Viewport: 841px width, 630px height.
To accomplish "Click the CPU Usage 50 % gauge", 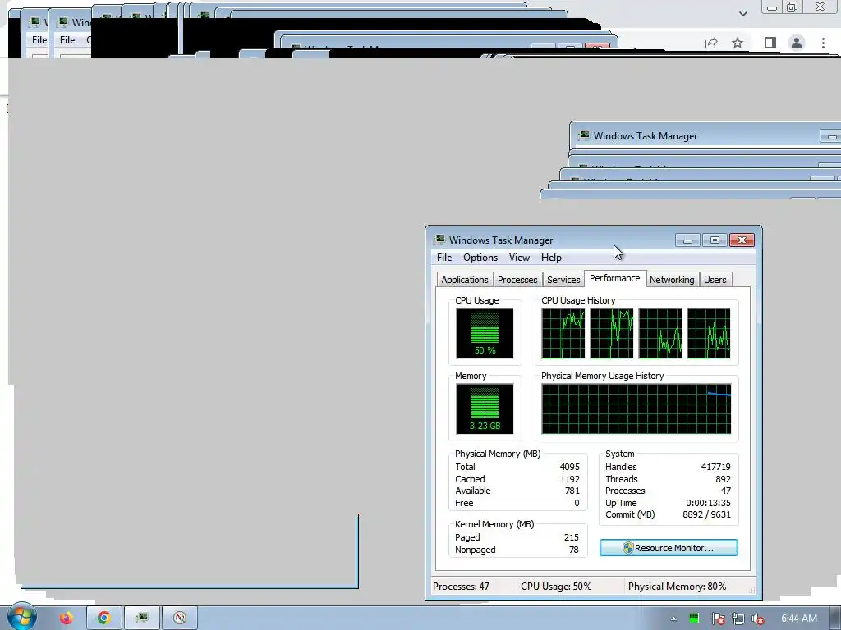I will pyautogui.click(x=485, y=333).
